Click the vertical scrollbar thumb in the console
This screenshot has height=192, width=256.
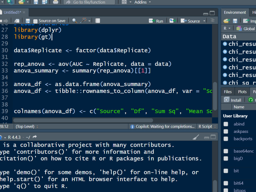pyautogui.click(x=215, y=186)
